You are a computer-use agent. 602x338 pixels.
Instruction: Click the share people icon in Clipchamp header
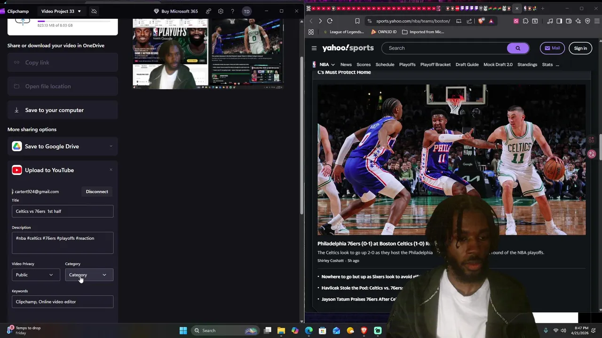point(208,11)
